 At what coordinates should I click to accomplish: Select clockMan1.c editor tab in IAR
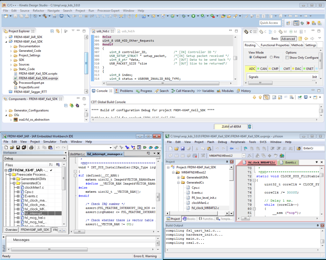pos(77,154)
